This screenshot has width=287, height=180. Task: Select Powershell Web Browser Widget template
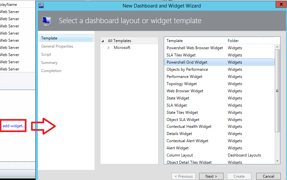(219, 48)
